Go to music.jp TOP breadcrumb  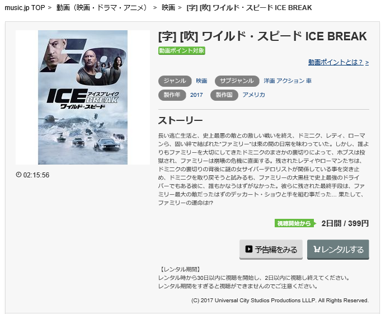[25, 8]
